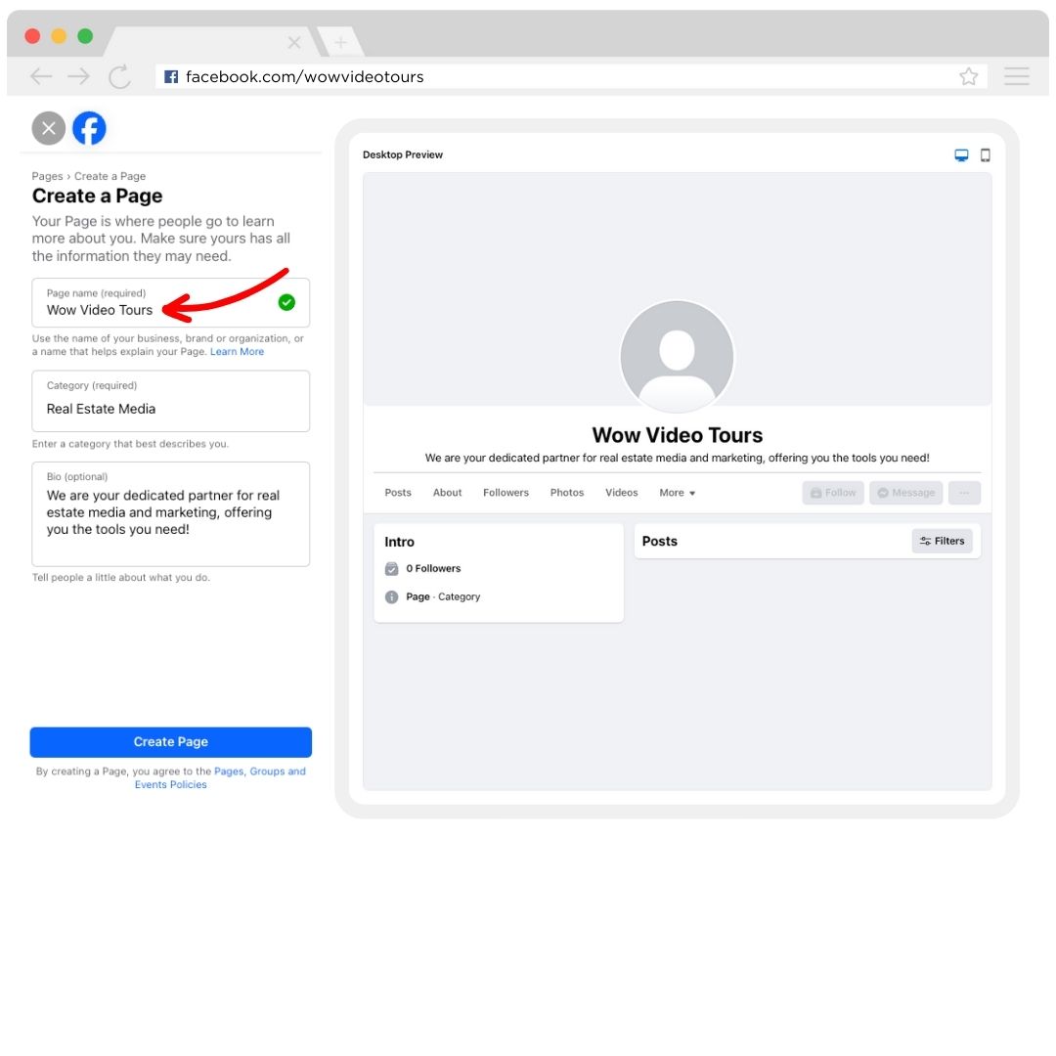Click the info icon beside Page Category

[391, 597]
